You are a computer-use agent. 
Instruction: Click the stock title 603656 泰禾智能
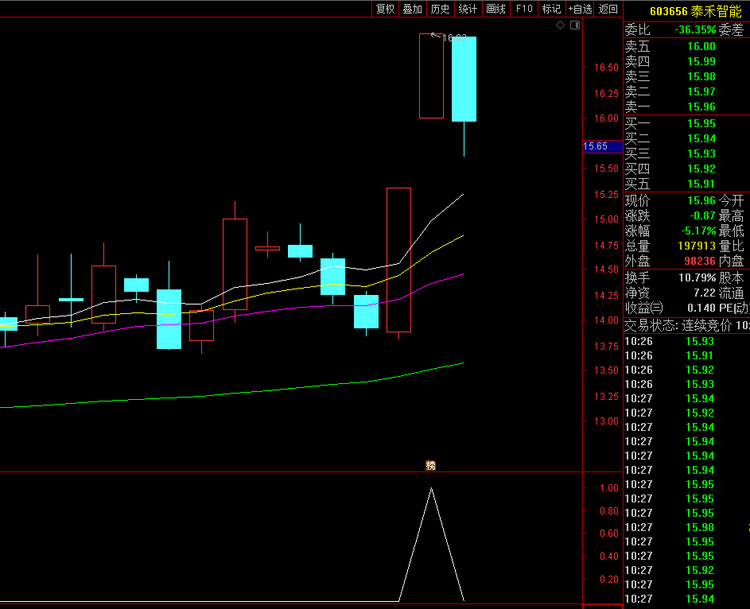point(695,11)
